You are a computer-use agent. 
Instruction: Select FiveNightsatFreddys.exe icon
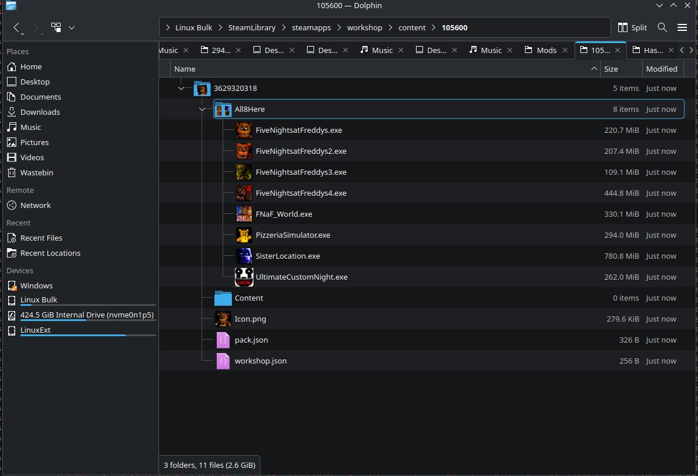[x=244, y=130]
